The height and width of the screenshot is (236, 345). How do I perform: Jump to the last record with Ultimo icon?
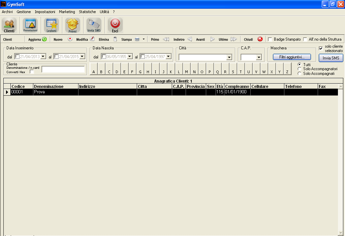click(x=234, y=39)
